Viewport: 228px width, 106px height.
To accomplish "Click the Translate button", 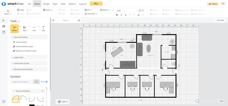I will tap(220, 20).
